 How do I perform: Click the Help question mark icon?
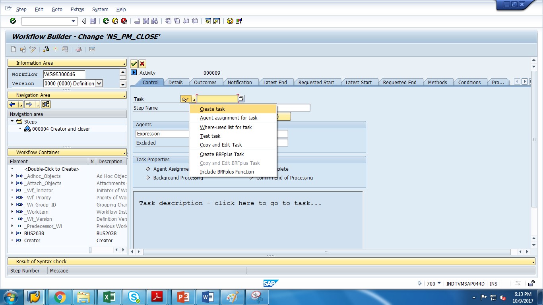(229, 21)
